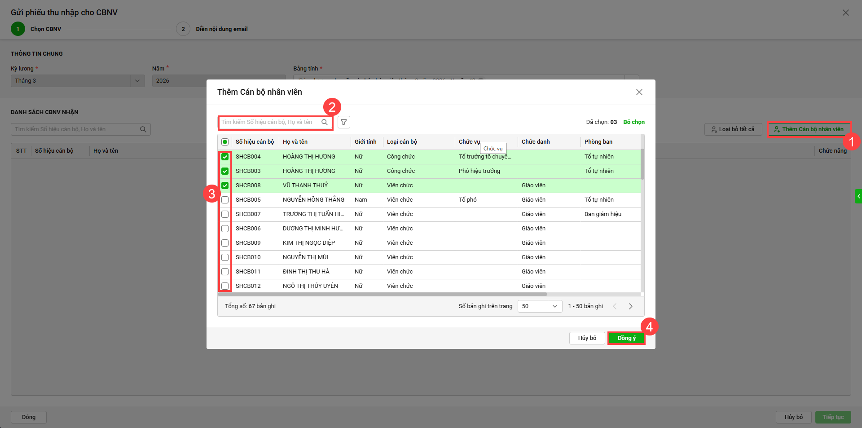
Task: Click the filter funnel icon
Action: click(343, 122)
